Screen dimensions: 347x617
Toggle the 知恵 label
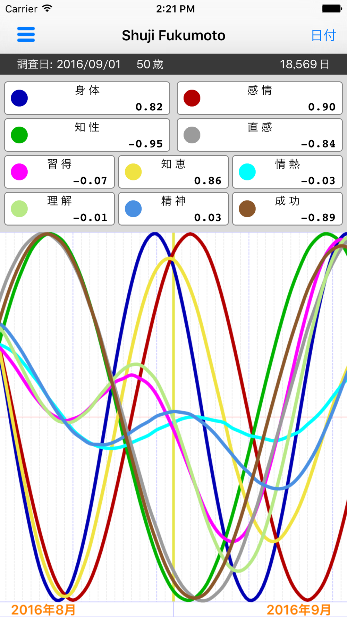(x=173, y=164)
